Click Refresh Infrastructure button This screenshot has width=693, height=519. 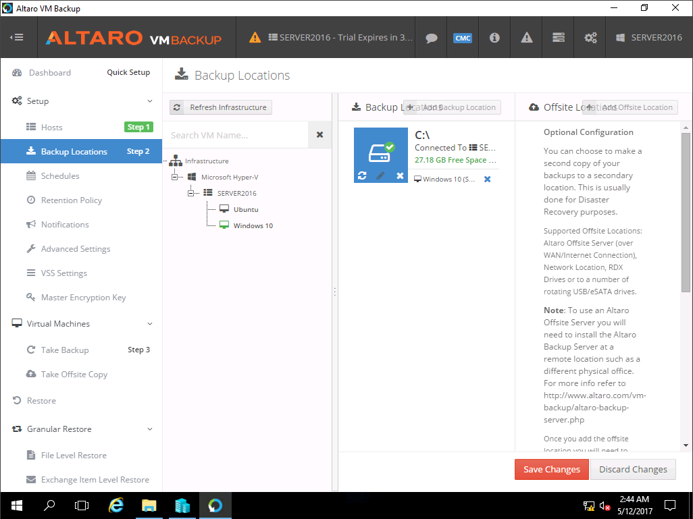click(221, 107)
